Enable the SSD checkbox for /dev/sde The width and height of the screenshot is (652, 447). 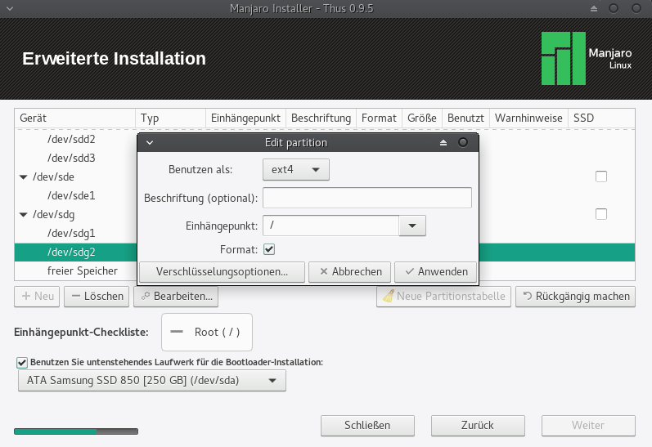tap(601, 177)
